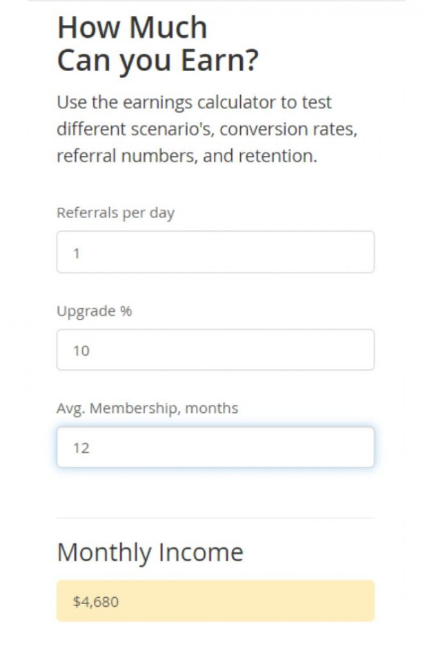The image size is (425, 660).
Task: Click the "How Much" heading line
Action: point(132,28)
